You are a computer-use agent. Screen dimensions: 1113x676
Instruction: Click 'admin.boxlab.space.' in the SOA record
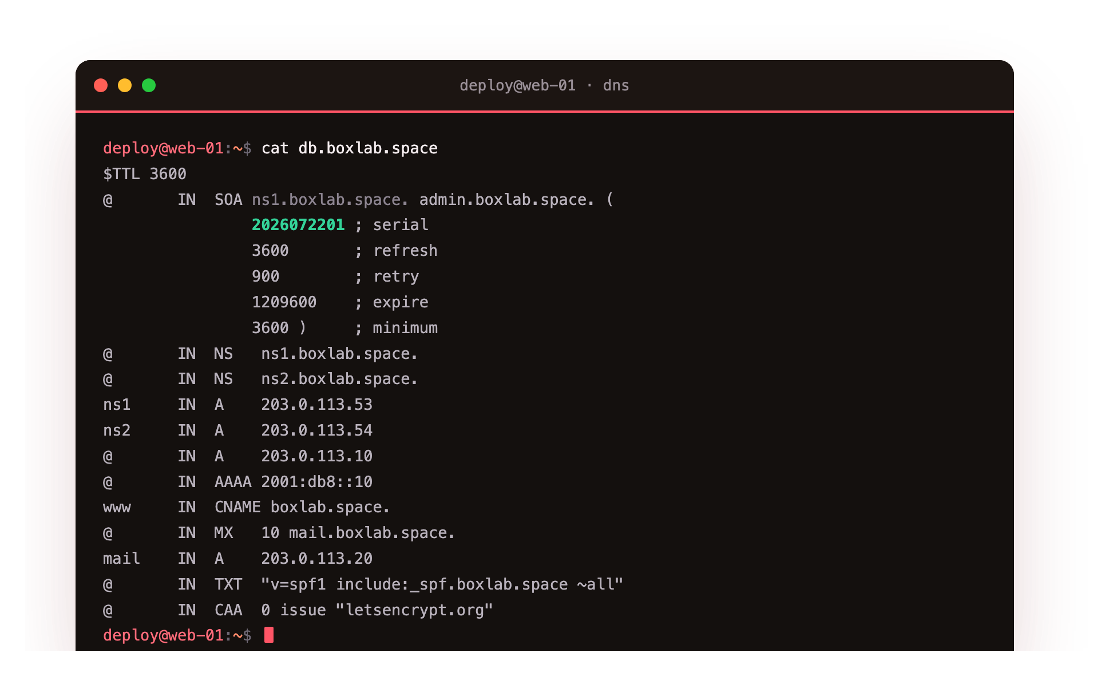pyautogui.click(x=507, y=200)
